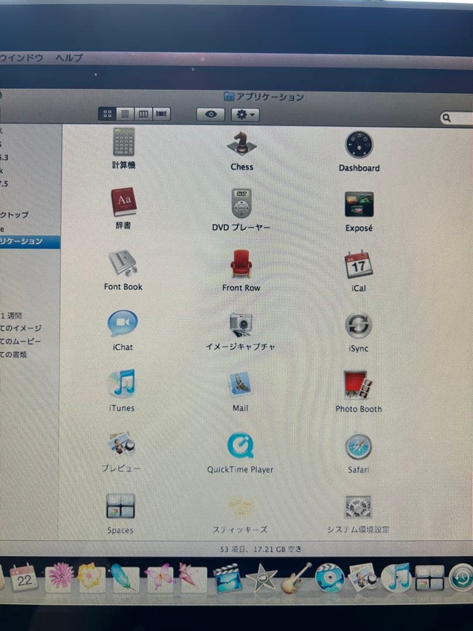473x631 pixels.
Task: Select the highlighted アプリケーション sidebar item
Action: pyautogui.click(x=30, y=241)
